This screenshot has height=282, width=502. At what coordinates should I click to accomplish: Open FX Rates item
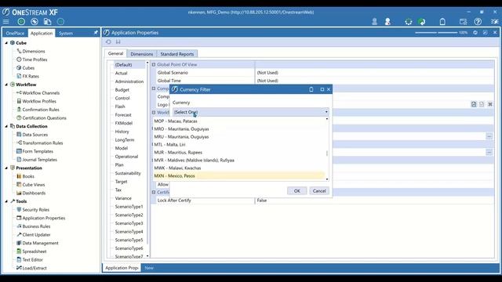click(31, 76)
